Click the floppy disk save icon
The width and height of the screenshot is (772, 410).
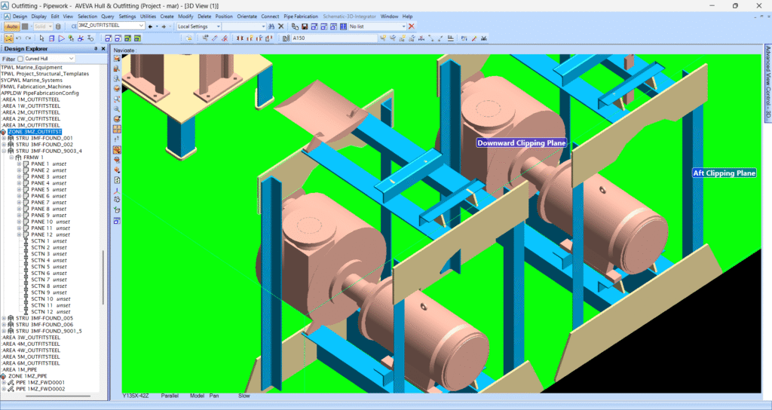(x=305, y=26)
